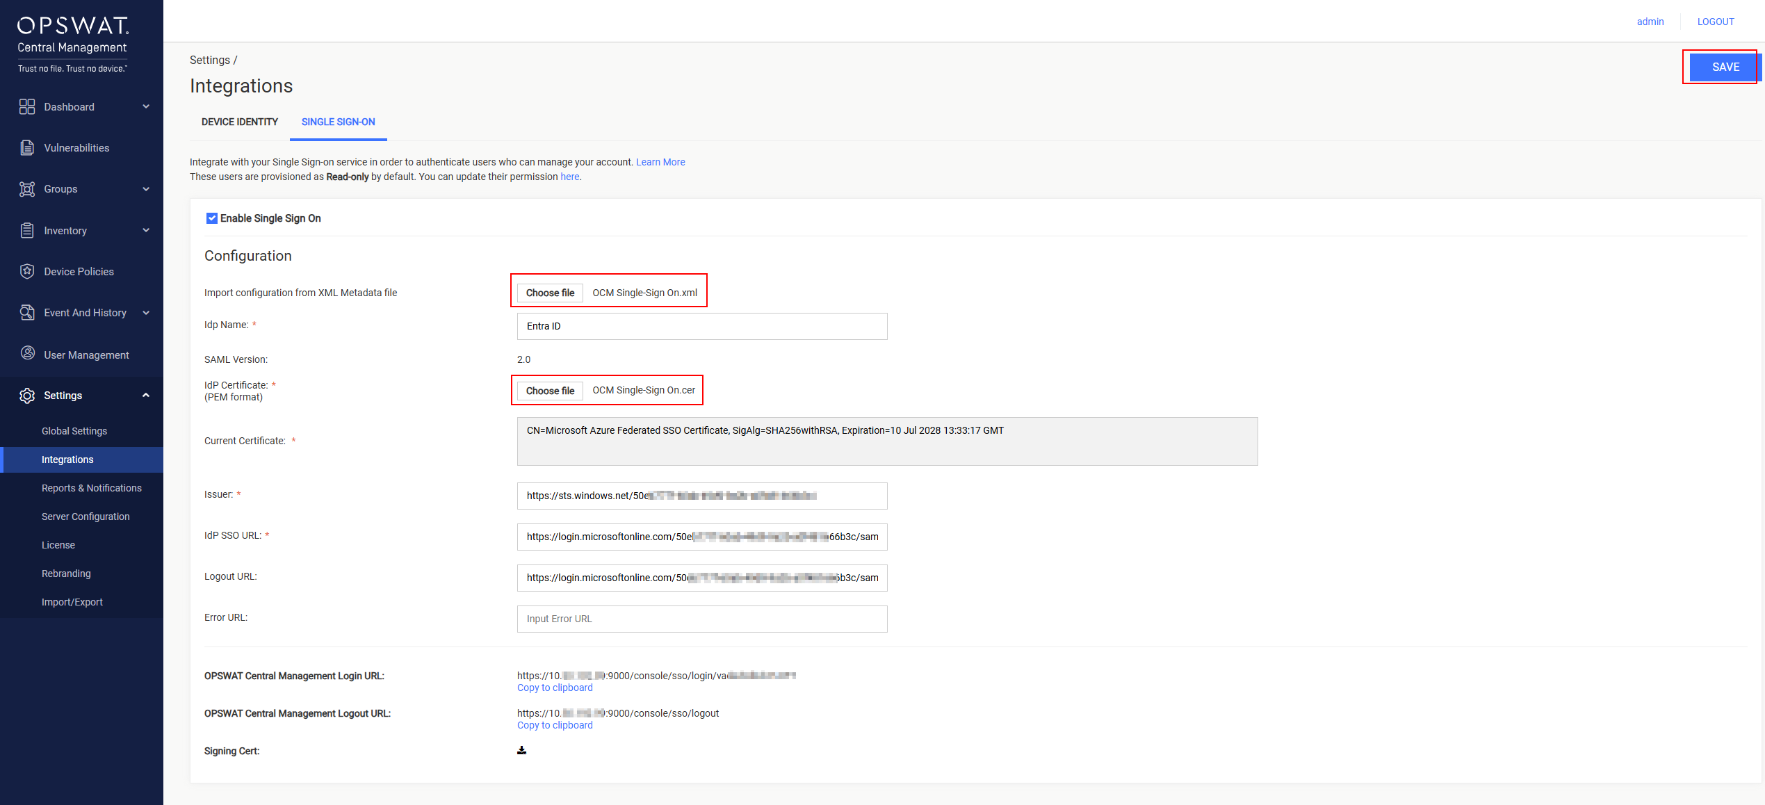Click the SAVE button
1765x805 pixels.
click(x=1725, y=67)
